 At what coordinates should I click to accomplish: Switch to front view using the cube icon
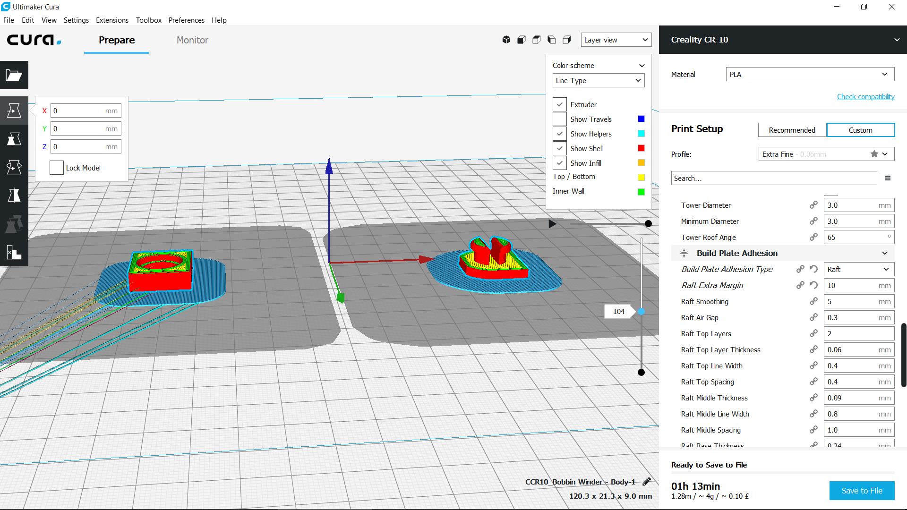[521, 40]
